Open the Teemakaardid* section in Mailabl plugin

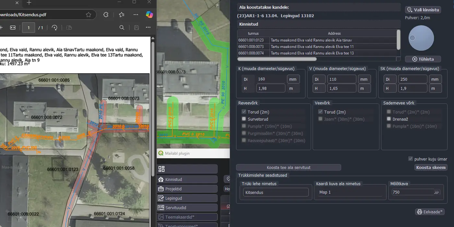[187, 217]
